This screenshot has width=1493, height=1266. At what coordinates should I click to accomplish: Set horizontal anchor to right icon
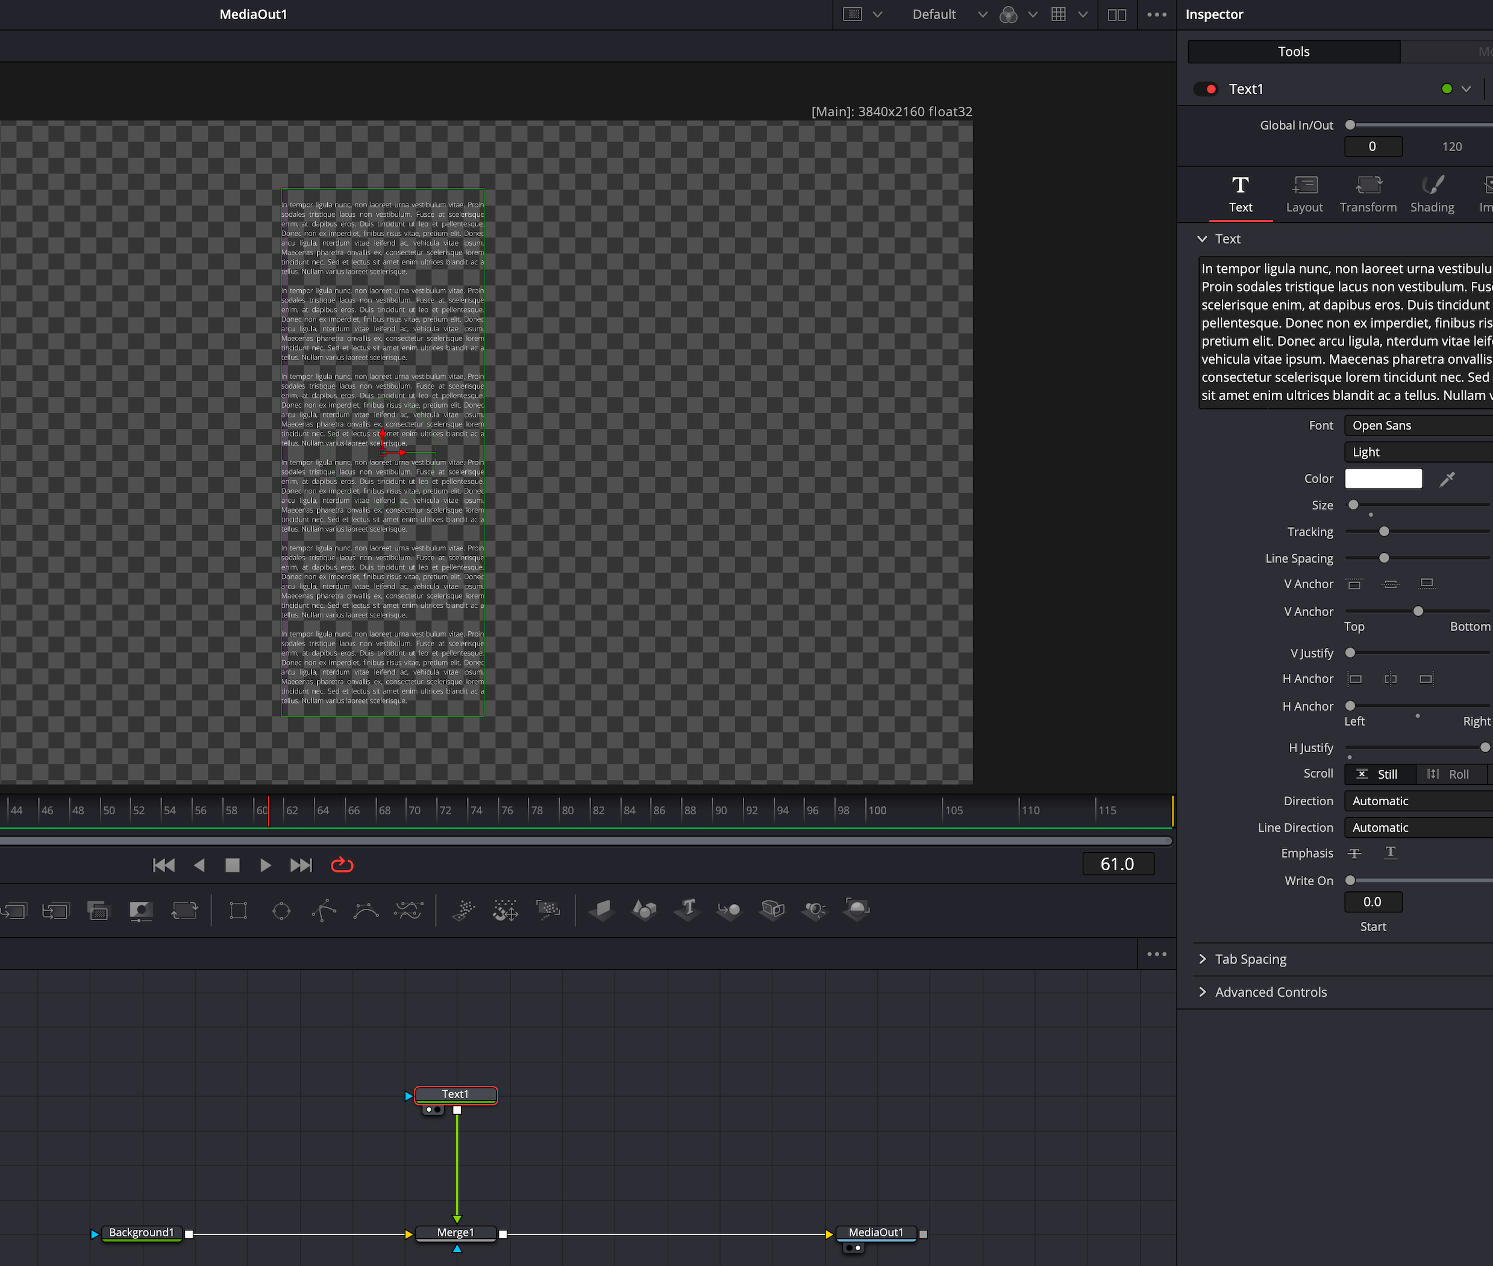(1427, 679)
